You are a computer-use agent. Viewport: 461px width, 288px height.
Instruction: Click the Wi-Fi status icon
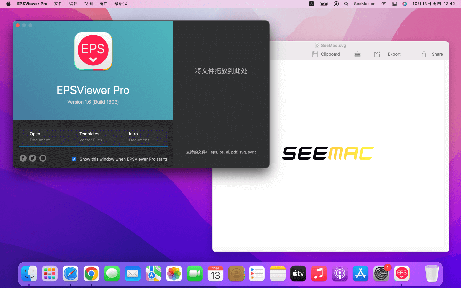coord(384,4)
